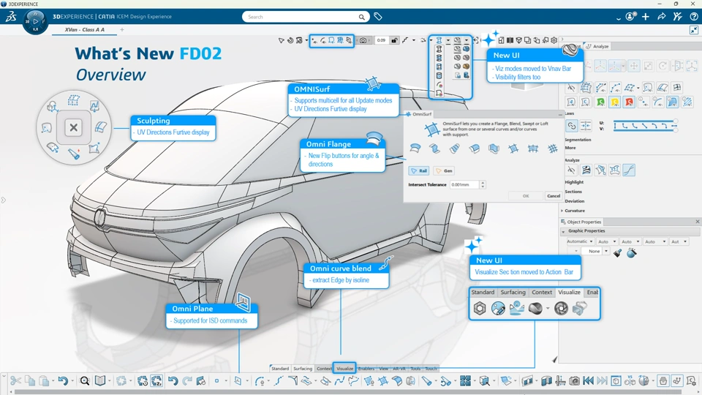Toggle the lock icon next to 0.09
Image resolution: width=702 pixels, height=395 pixels.
[x=394, y=40]
